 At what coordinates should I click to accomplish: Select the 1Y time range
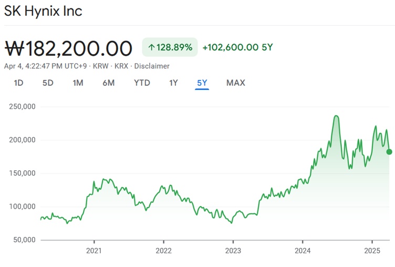pos(173,83)
